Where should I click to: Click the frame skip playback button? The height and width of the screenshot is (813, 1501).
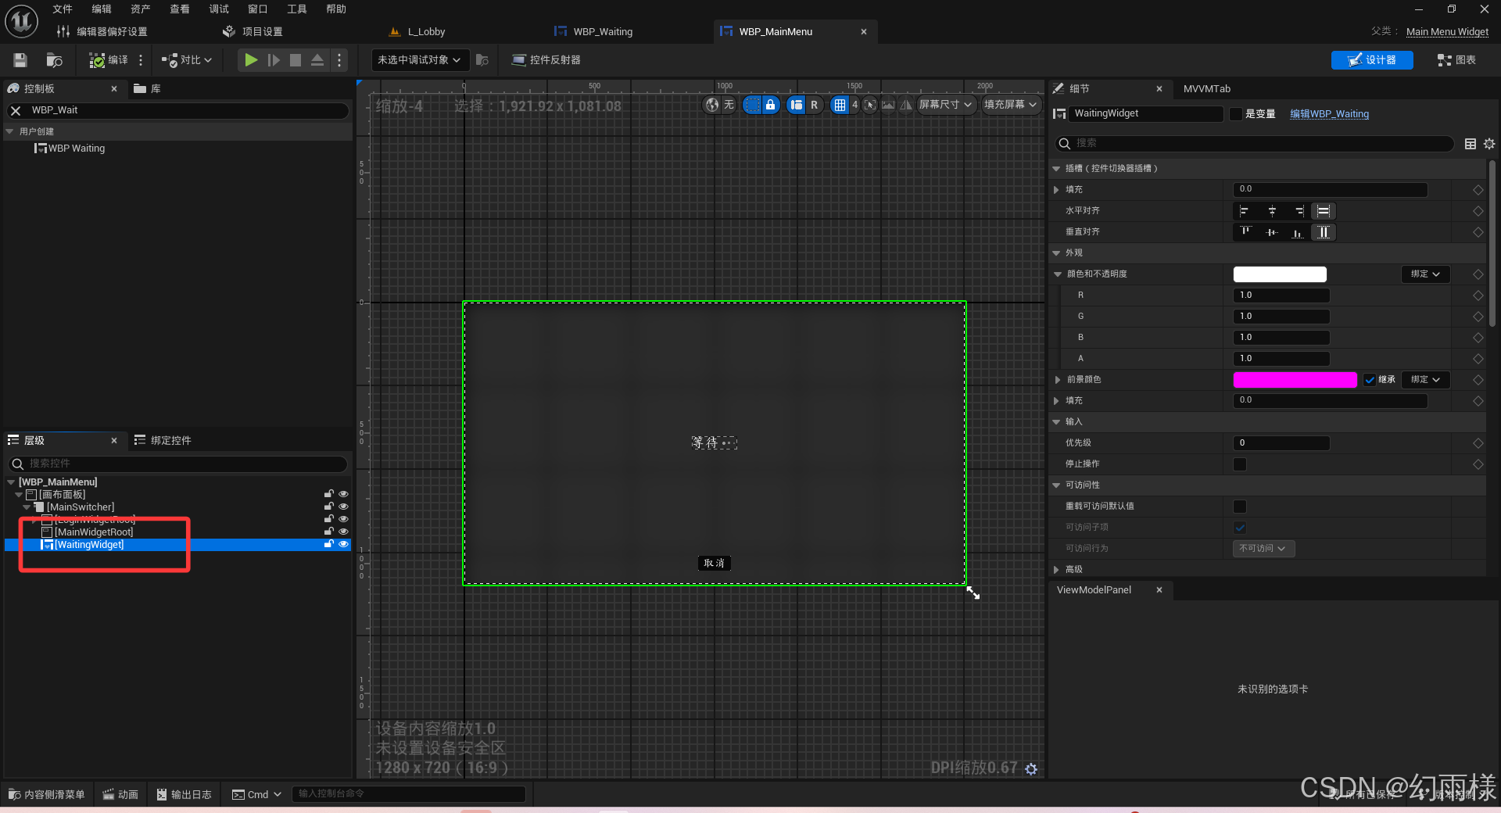point(274,60)
